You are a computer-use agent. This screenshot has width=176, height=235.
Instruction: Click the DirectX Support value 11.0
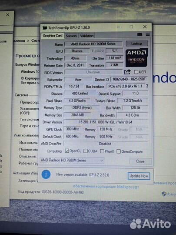[x=135, y=93]
